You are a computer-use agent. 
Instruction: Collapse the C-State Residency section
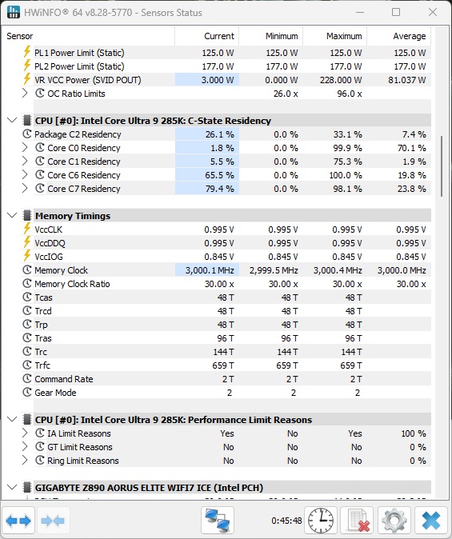(12, 120)
